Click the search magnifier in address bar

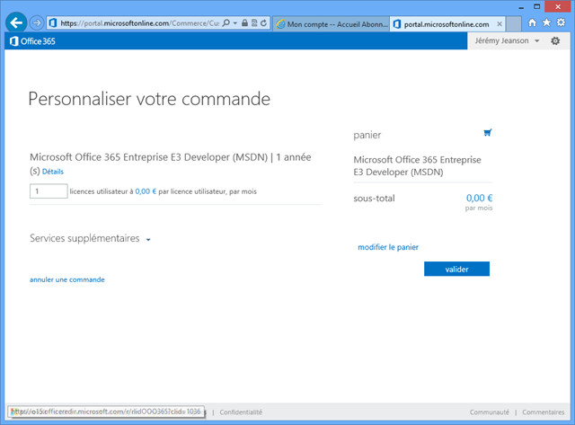[x=226, y=23]
